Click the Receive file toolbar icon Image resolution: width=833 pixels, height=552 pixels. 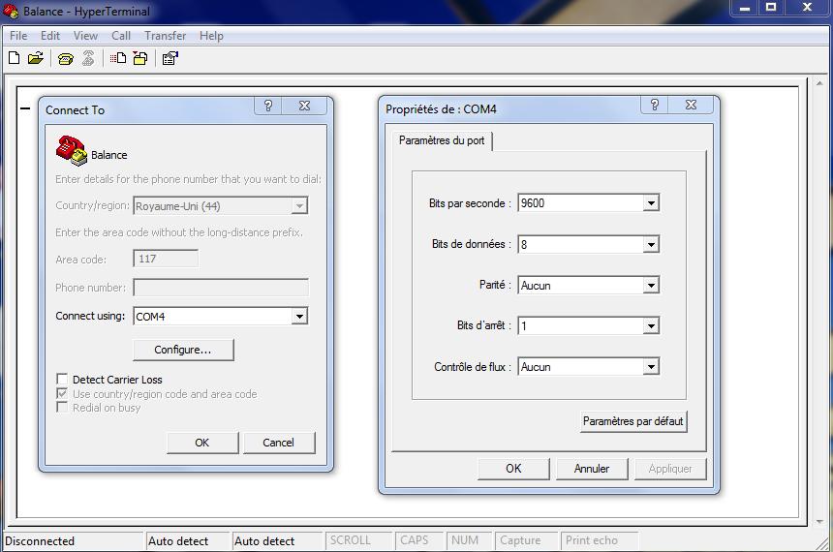pos(140,58)
